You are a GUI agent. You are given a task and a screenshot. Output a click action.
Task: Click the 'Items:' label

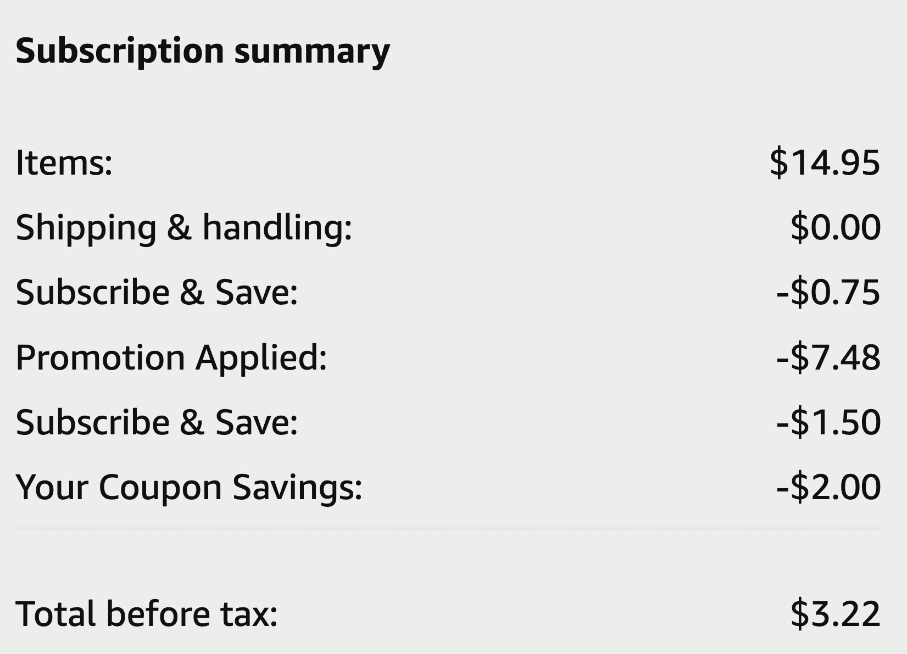pyautogui.click(x=64, y=163)
